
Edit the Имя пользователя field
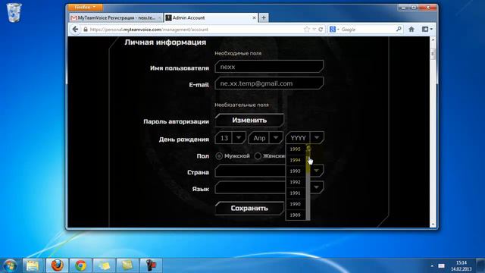point(269,67)
